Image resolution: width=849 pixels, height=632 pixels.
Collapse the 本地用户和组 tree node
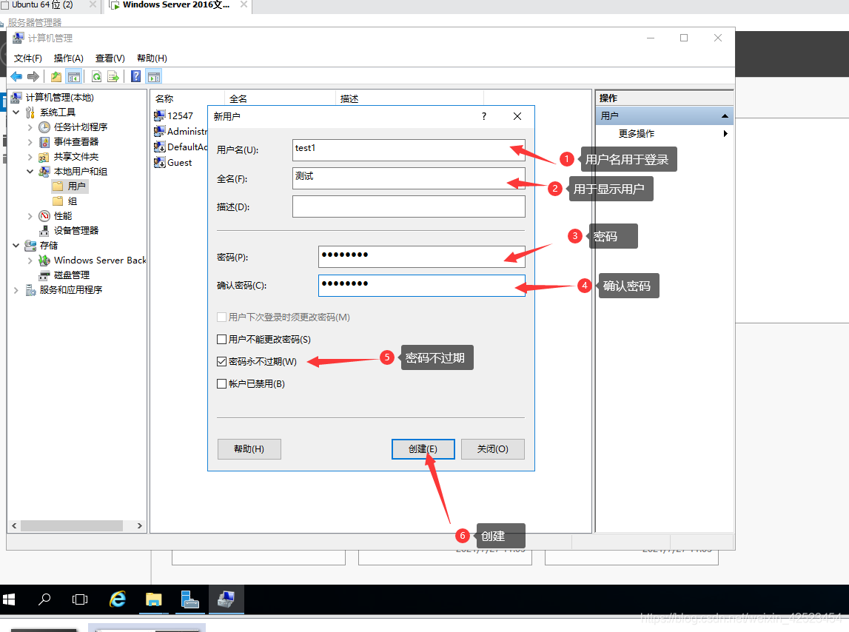click(x=30, y=172)
